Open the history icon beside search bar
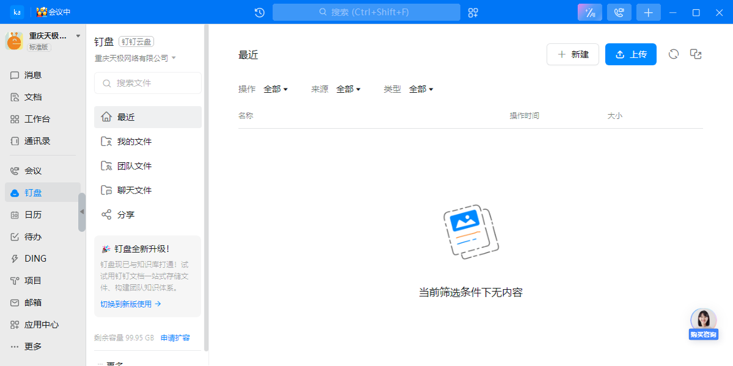This screenshot has height=366, width=733. click(x=258, y=12)
